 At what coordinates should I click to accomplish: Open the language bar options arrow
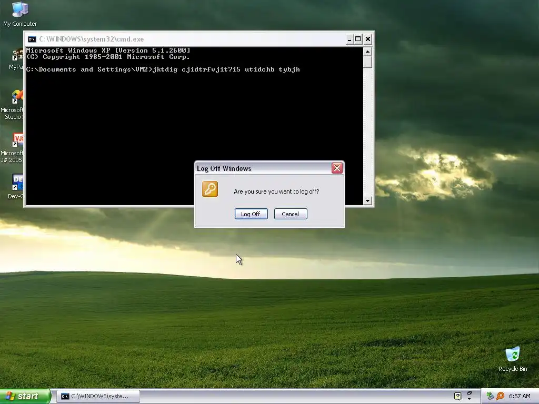(x=469, y=399)
